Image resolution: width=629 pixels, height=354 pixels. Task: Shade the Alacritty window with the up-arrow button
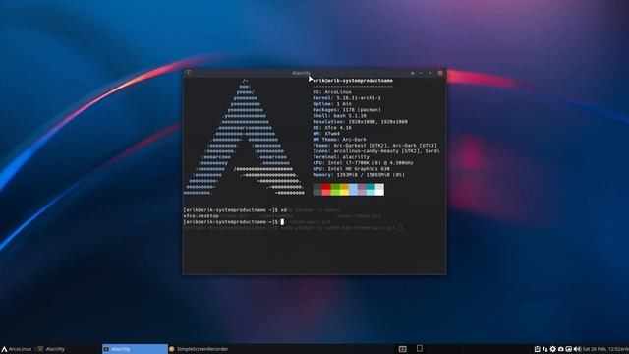[412, 73]
